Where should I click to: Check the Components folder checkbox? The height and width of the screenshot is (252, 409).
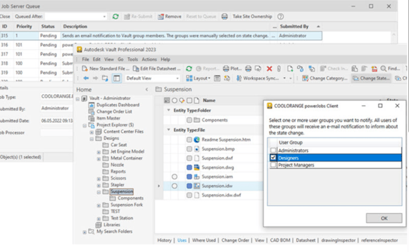point(190,120)
